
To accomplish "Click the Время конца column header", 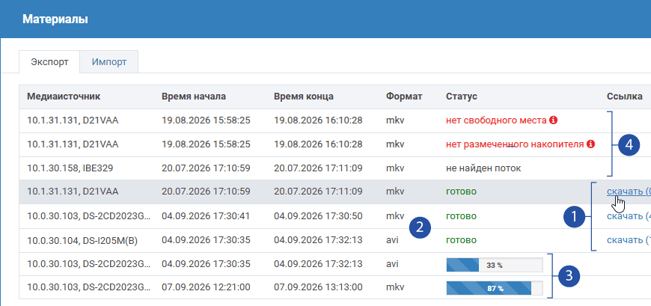I will tap(304, 97).
